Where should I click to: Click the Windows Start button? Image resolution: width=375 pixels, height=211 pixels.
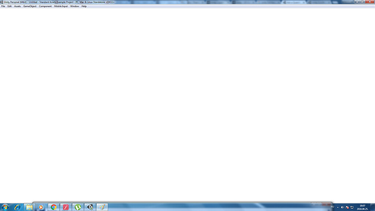(5, 207)
